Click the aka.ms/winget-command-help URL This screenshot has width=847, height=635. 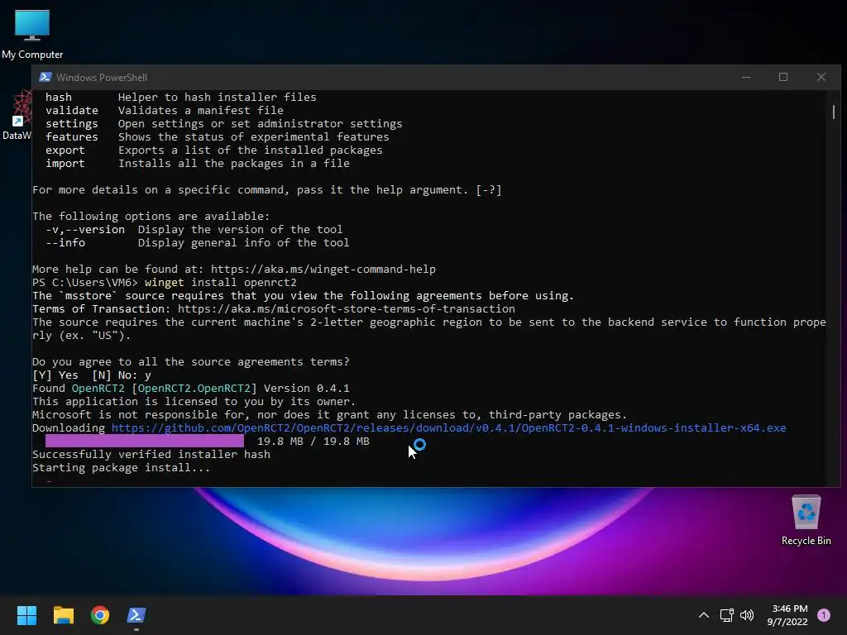pos(323,269)
